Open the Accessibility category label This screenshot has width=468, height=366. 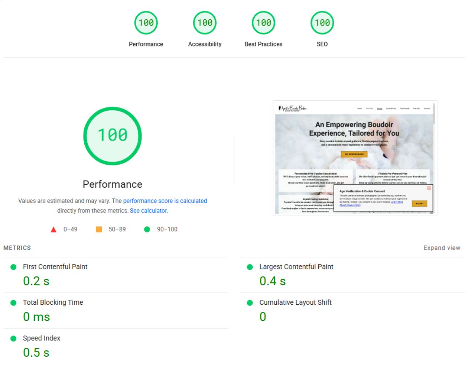(x=205, y=44)
